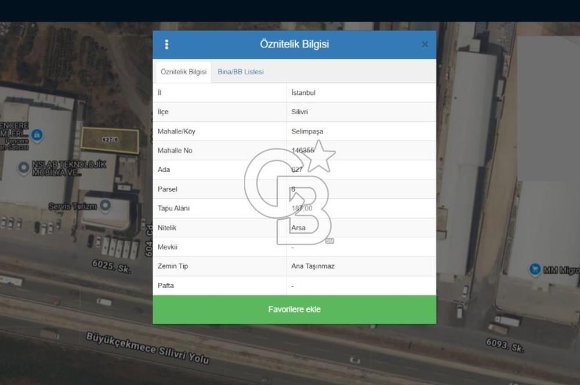This screenshot has width=580, height=385.
Task: Click the Mevkii row label
Action: (x=167, y=246)
